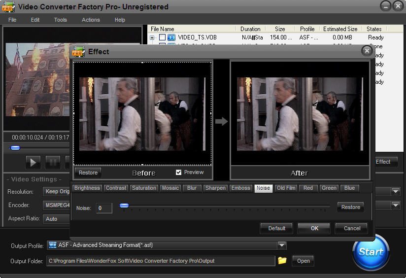Open the Aspect Ratio Auto combo box
Image resolution: width=406 pixels, height=278 pixels.
click(x=57, y=219)
